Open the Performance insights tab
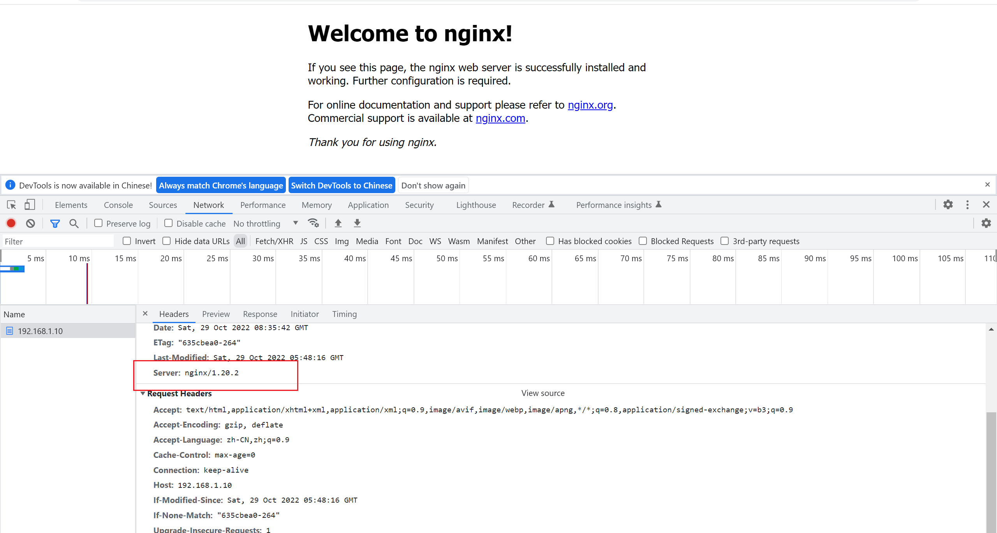 coord(618,205)
